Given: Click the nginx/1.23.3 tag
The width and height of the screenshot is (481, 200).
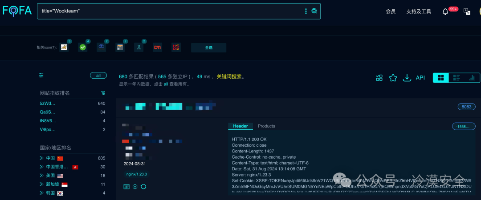Looking at the screenshot, I should point(137,174).
